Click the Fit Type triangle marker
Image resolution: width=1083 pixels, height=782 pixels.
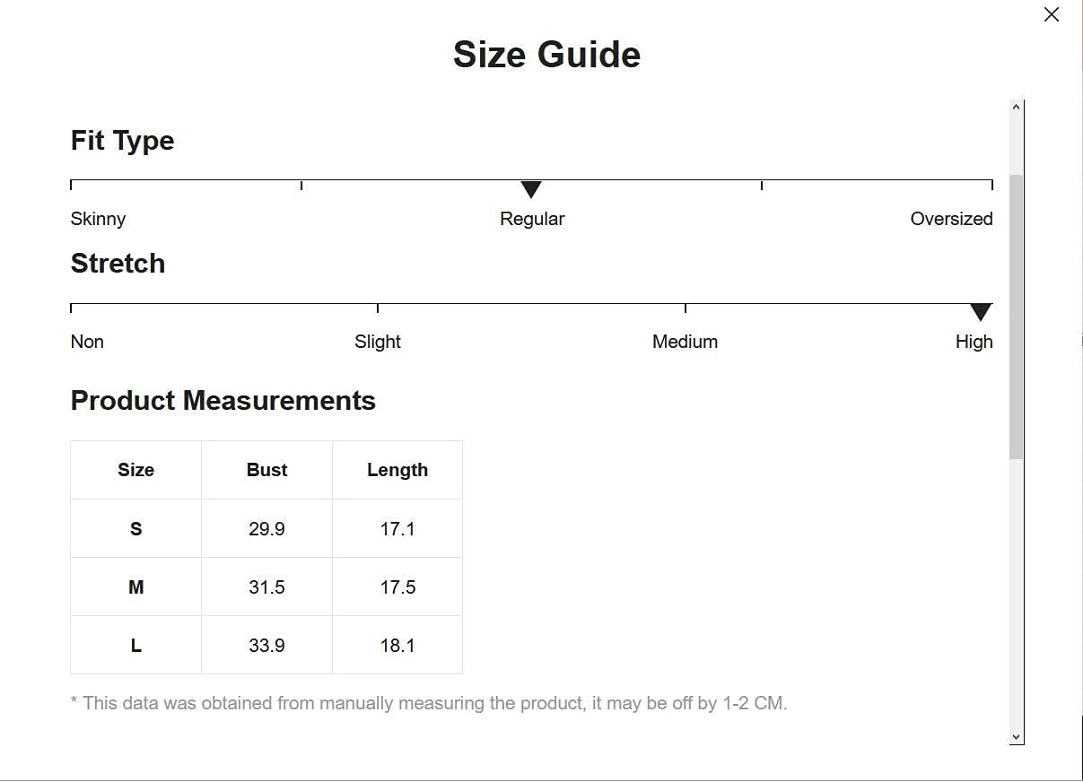pyautogui.click(x=531, y=189)
